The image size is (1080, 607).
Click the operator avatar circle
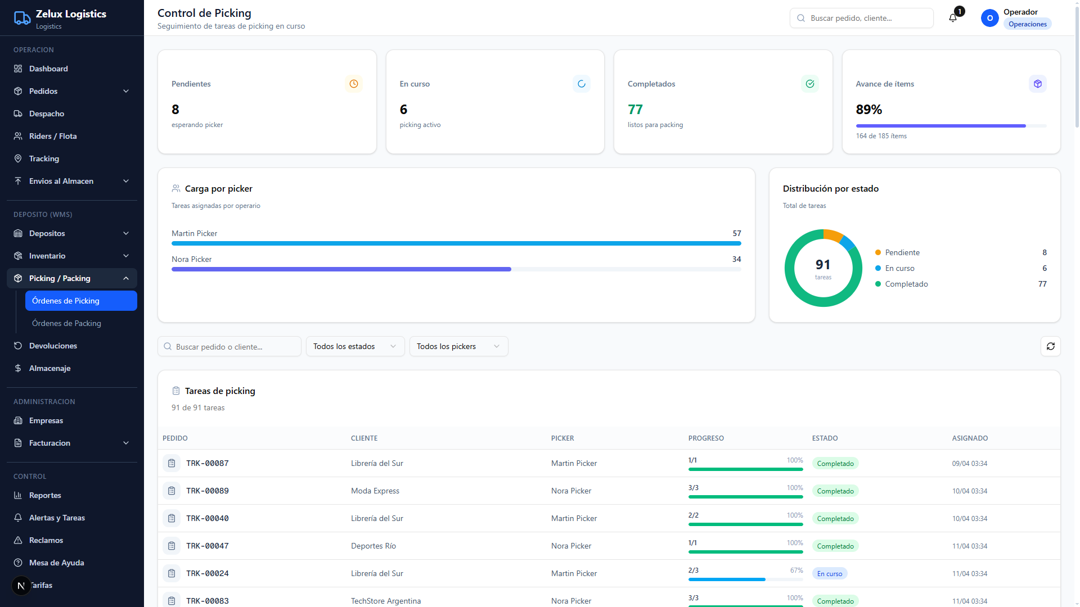[990, 18]
